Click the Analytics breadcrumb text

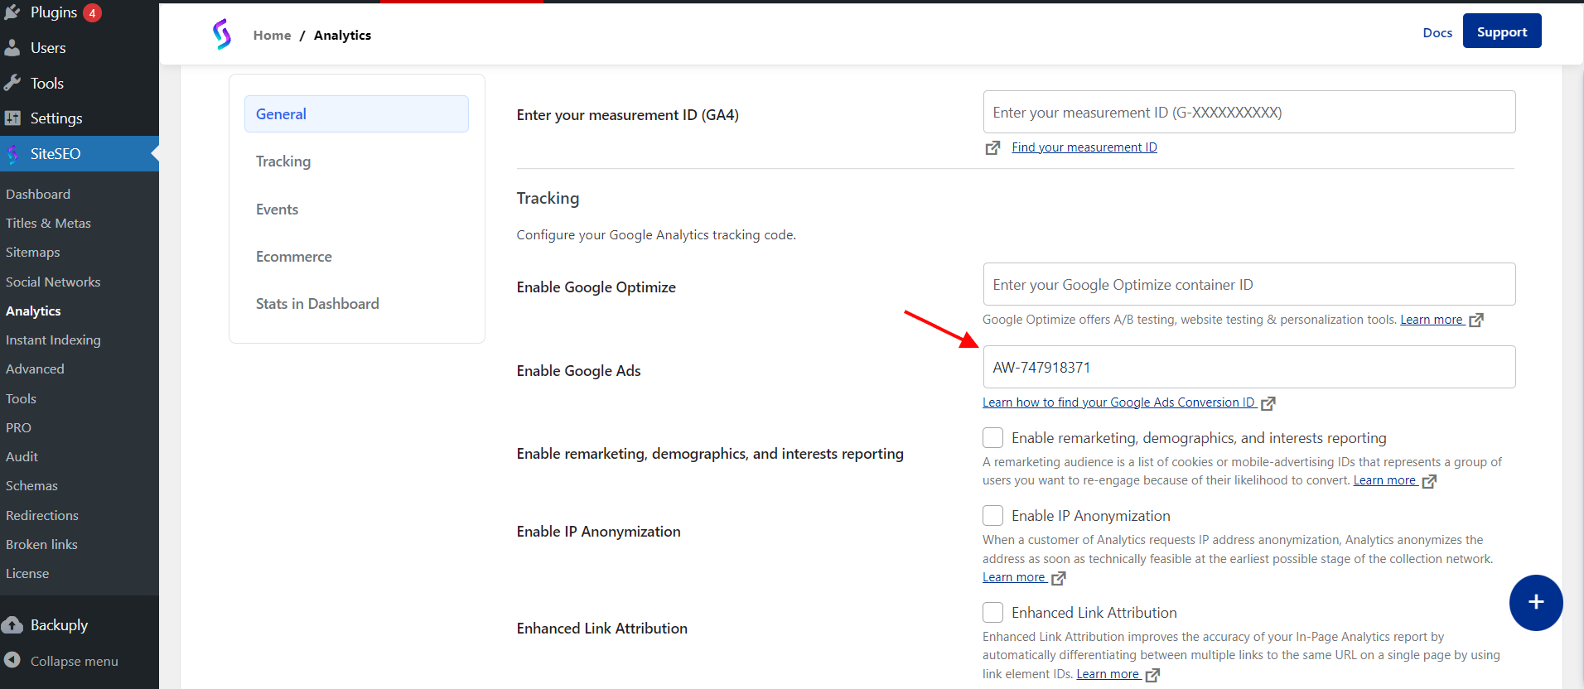342,35
